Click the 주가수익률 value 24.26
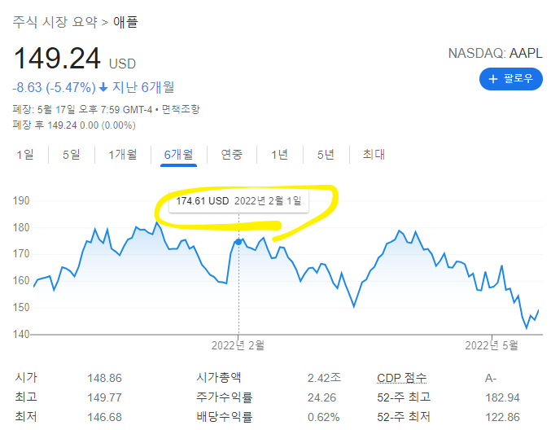Image resolution: width=551 pixels, height=430 pixels. (321, 397)
